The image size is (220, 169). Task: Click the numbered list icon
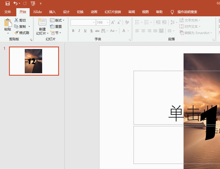(147, 22)
